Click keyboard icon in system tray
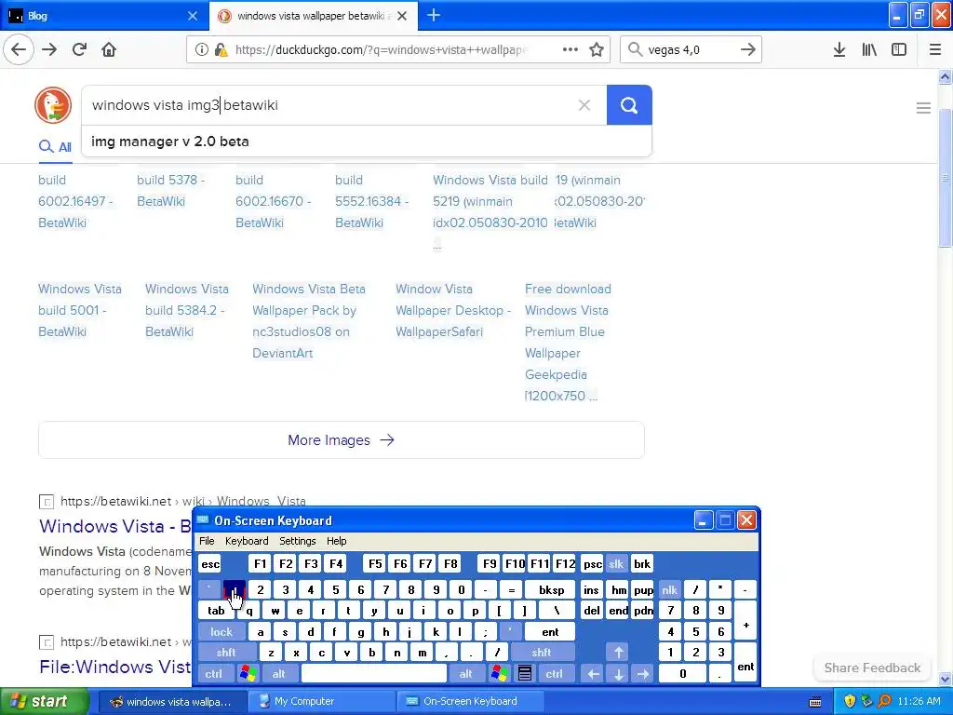 (815, 702)
